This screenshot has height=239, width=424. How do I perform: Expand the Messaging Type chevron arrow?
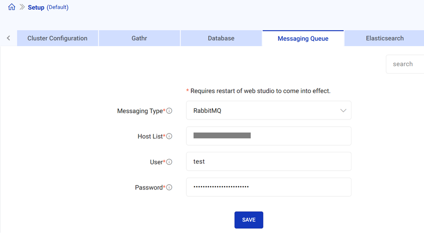click(343, 111)
